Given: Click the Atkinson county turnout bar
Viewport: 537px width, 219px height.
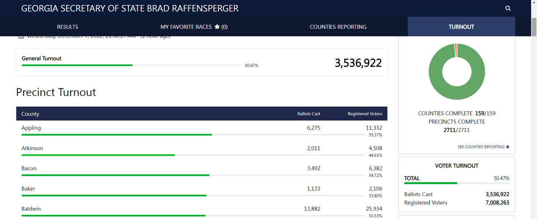Looking at the screenshot, I should pos(193,155).
